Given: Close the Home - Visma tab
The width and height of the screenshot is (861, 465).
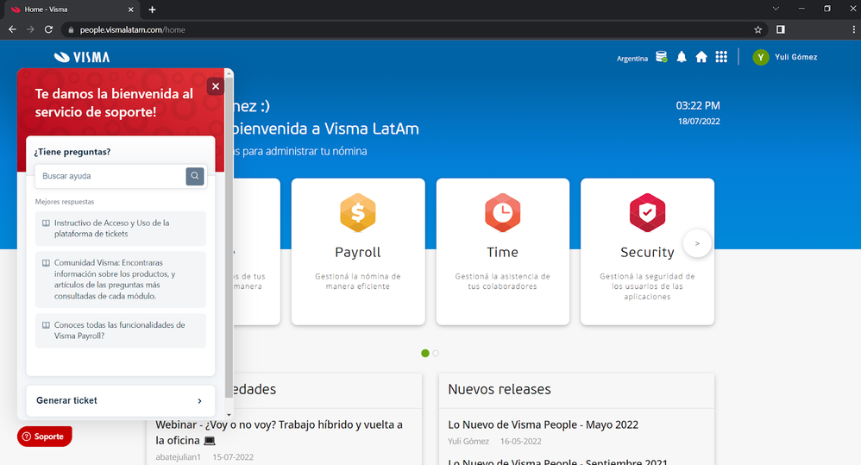Looking at the screenshot, I should (x=130, y=9).
